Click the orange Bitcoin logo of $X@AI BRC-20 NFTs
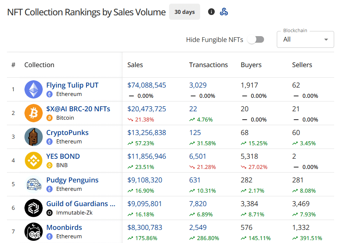This screenshot has width=344, height=243. tap(34, 113)
